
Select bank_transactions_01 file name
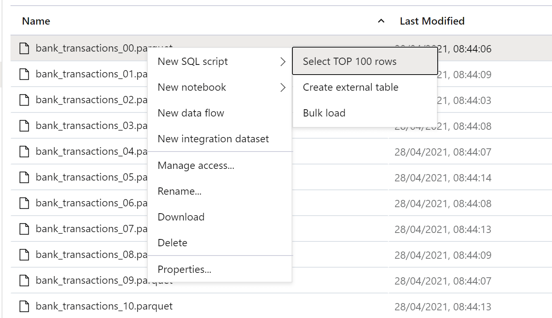tap(92, 74)
